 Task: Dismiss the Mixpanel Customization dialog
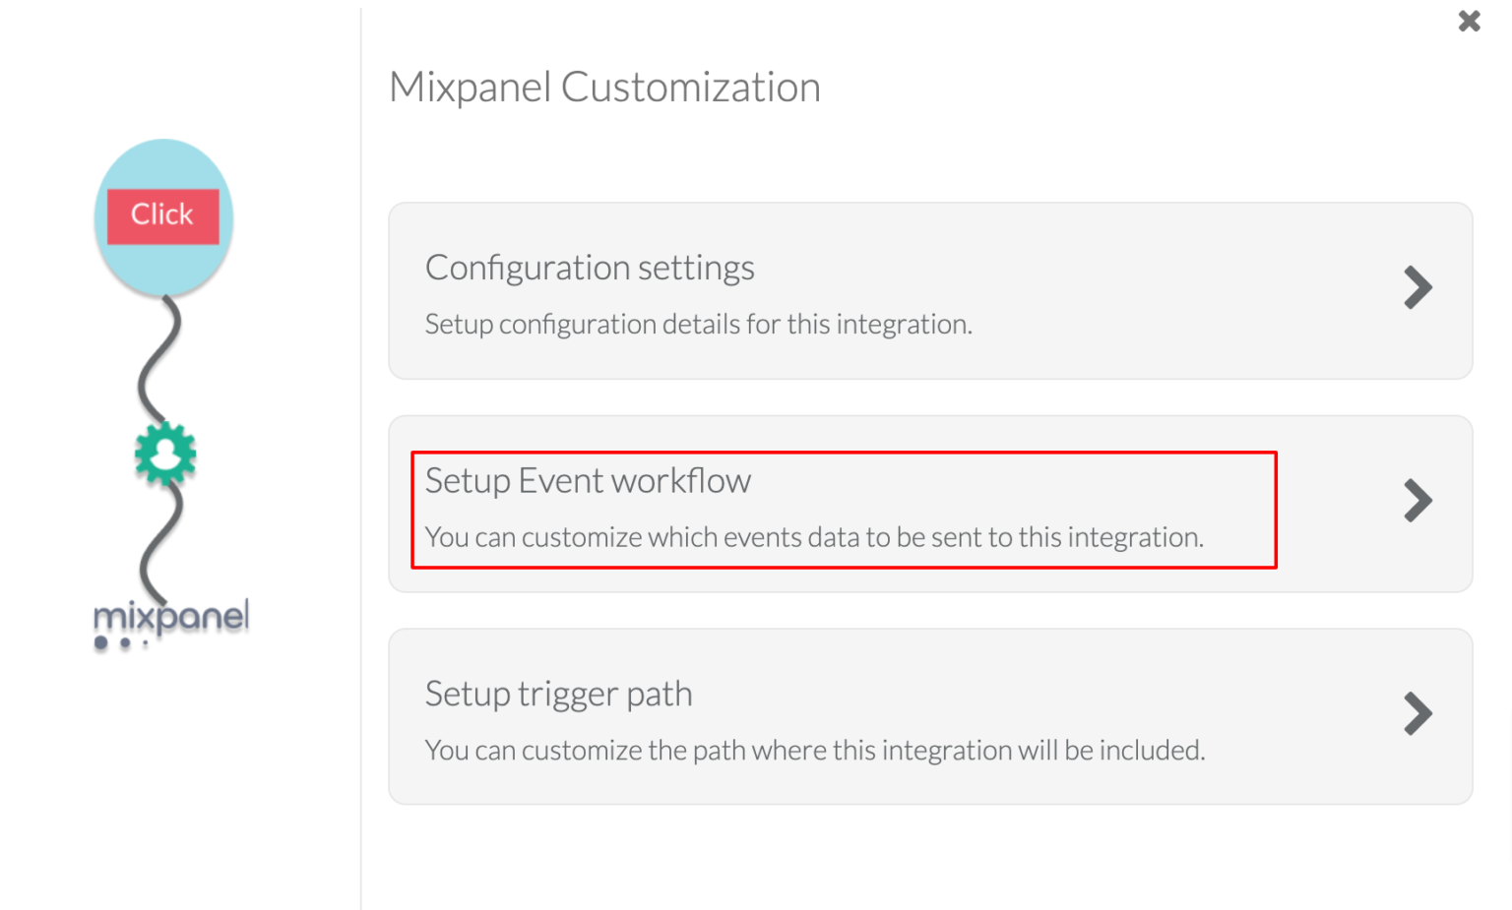tap(1469, 20)
